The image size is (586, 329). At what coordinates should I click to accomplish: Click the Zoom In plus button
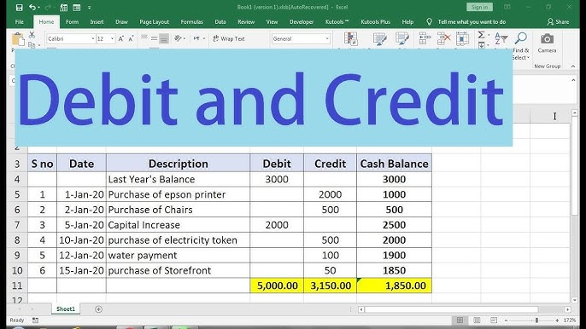click(x=557, y=320)
